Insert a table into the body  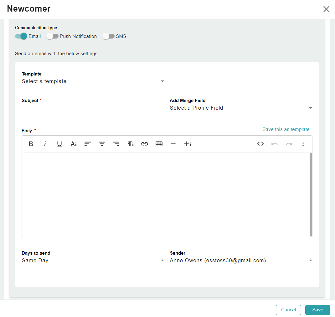tap(159, 144)
